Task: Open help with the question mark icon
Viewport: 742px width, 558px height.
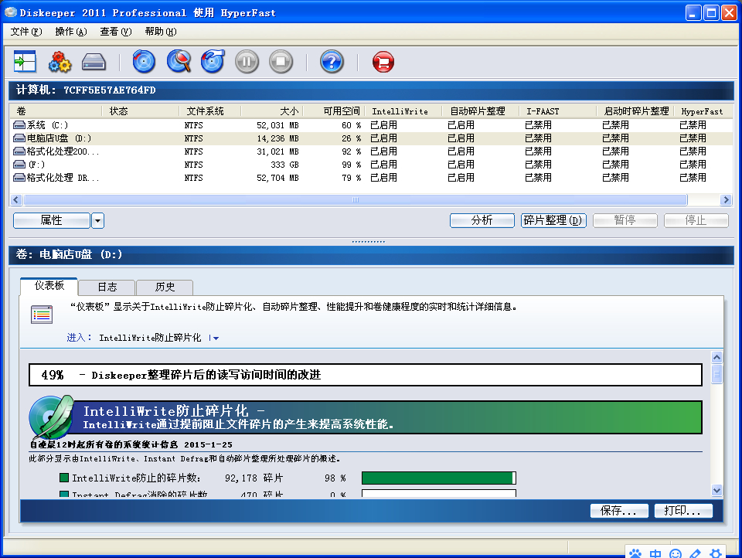Action: 332,62
